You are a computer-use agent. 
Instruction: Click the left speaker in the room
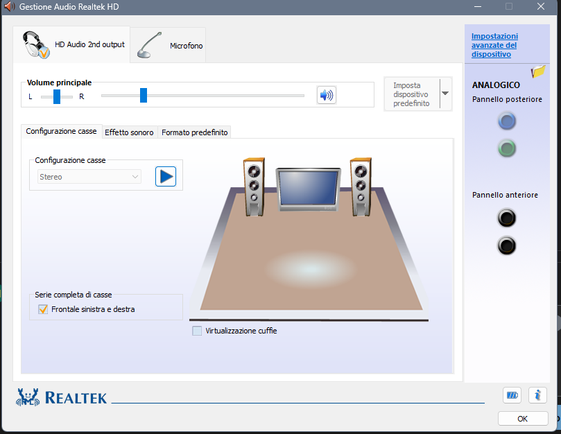[254, 186]
